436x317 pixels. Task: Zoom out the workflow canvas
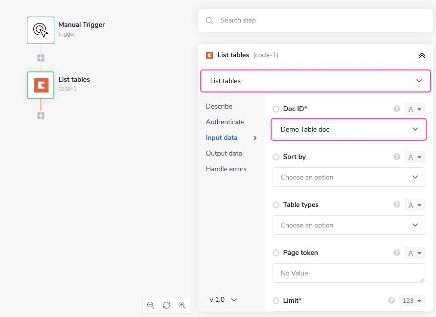151,305
